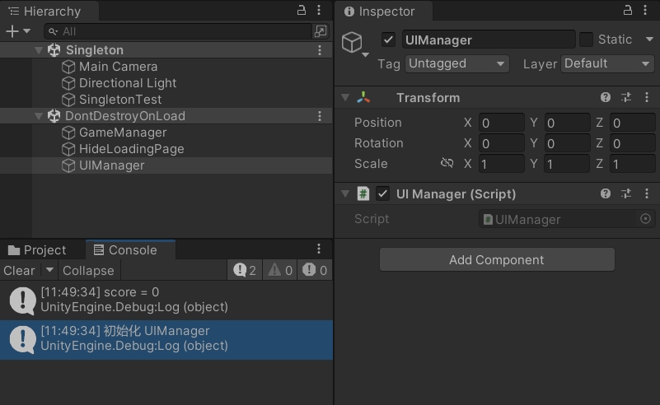Select GameManager in Hierarchy
The width and height of the screenshot is (660, 405).
pyautogui.click(x=123, y=133)
